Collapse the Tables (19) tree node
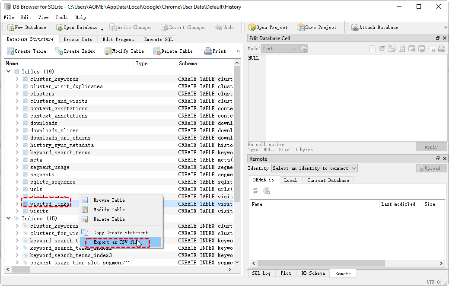Screen dimensions: 449x286 (9, 71)
